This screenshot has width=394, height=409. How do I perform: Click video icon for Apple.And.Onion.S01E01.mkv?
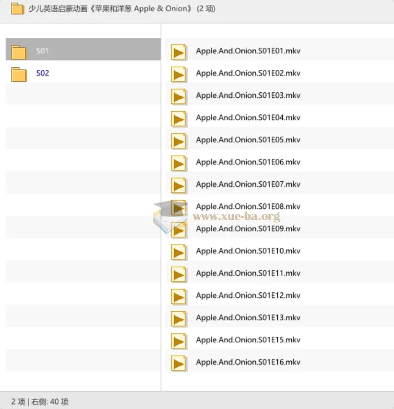[x=178, y=52]
